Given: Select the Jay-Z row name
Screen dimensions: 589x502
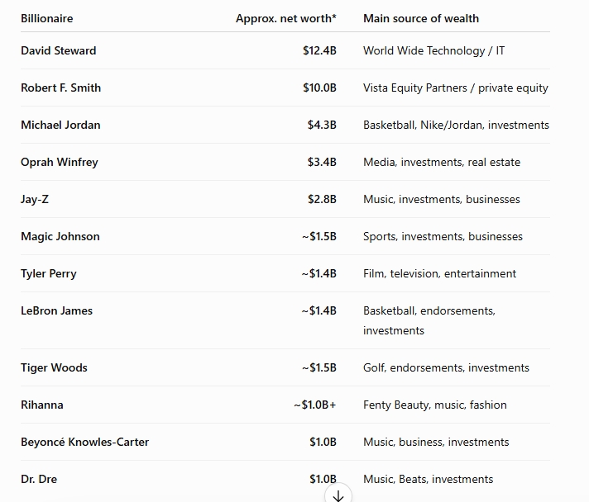Looking at the screenshot, I should tap(35, 199).
